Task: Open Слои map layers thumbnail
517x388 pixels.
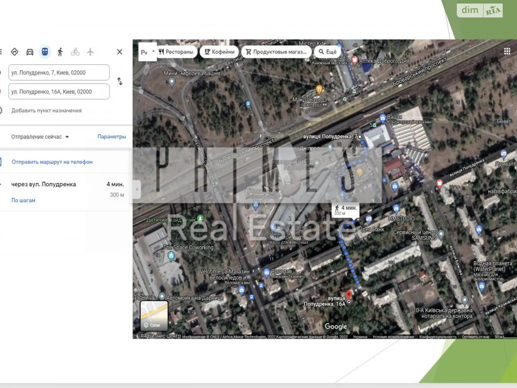Action: (154, 316)
